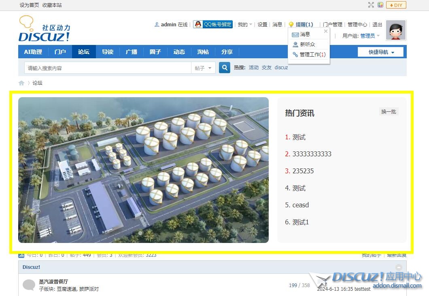Click the admin username link
429x296 pixels.
[x=168, y=24]
